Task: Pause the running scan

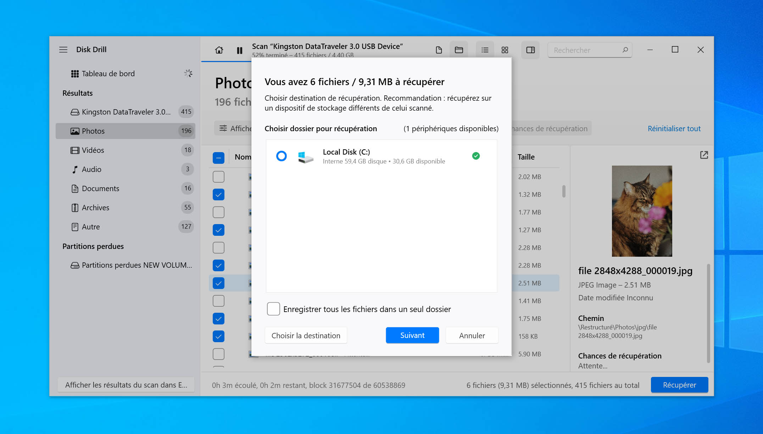Action: 240,50
